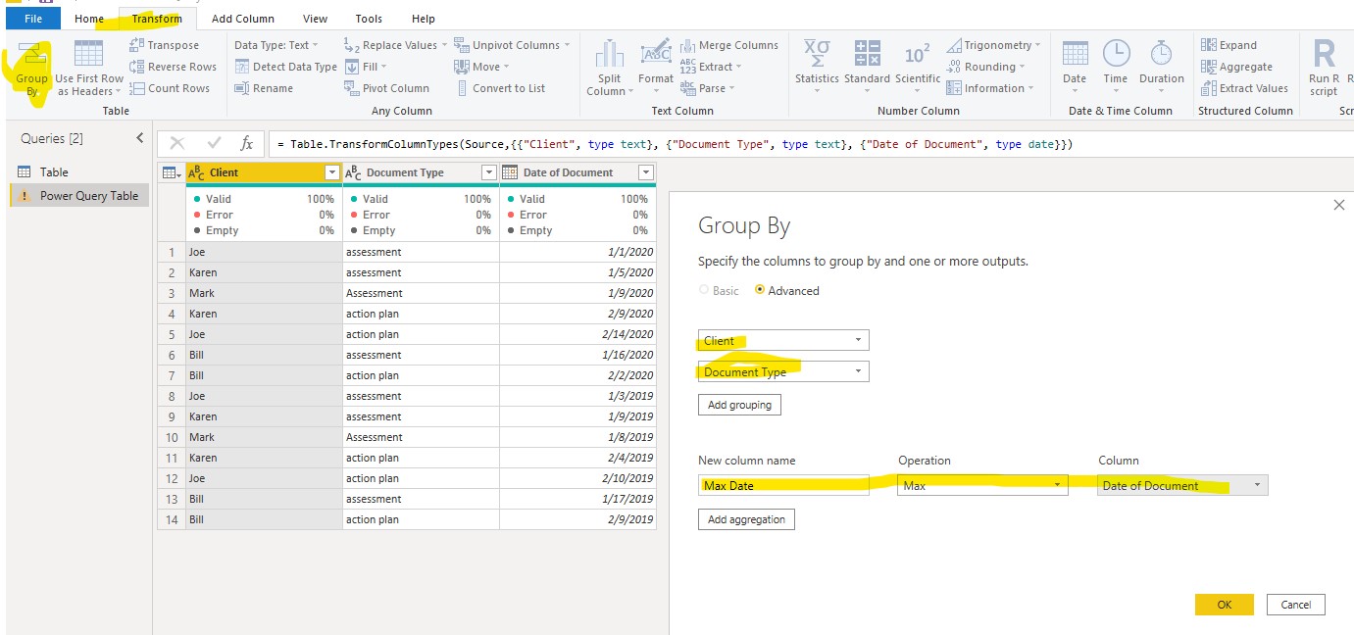
Task: Open the Date column tool
Action: 1075,68
